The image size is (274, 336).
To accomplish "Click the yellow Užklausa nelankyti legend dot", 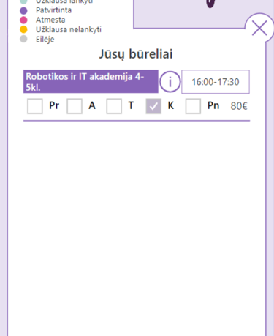I will (23, 29).
